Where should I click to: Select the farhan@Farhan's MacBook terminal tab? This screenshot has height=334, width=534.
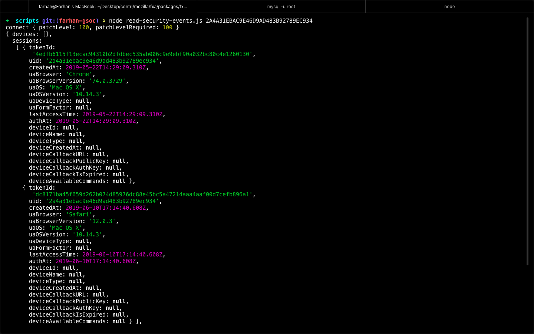(113, 7)
